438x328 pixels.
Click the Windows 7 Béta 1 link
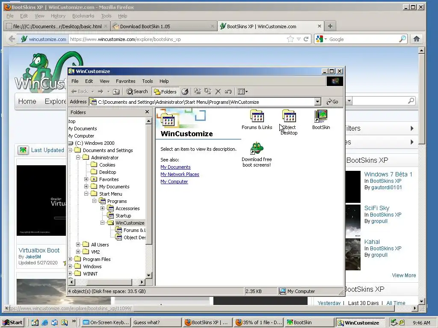coord(388,174)
